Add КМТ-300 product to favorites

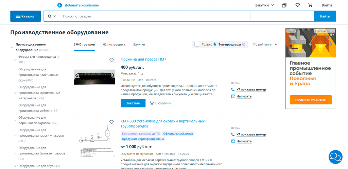pos(111,122)
